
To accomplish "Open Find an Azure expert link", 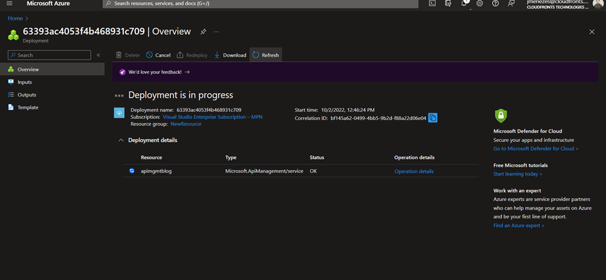I will pos(518,225).
